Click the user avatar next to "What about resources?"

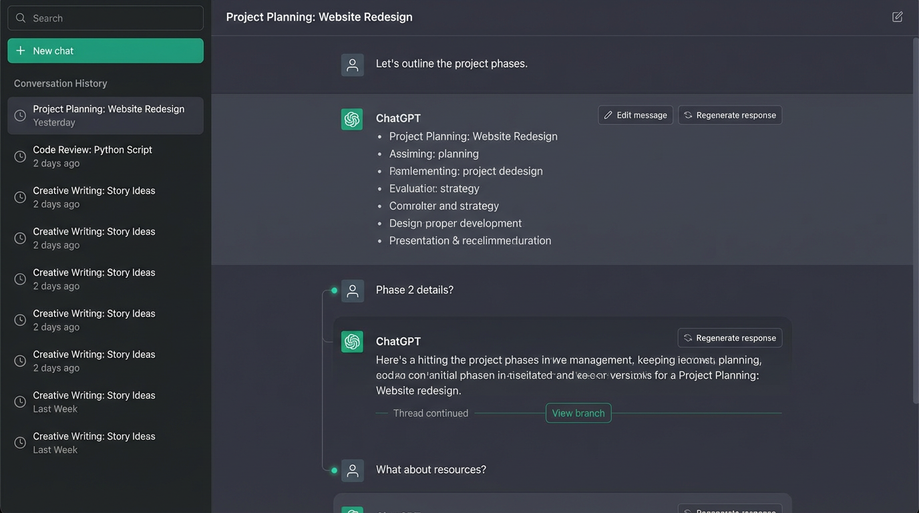coord(352,470)
